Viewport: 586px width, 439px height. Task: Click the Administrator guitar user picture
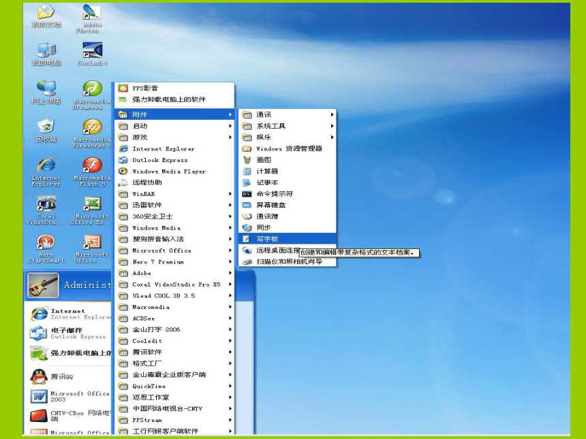pos(44,285)
